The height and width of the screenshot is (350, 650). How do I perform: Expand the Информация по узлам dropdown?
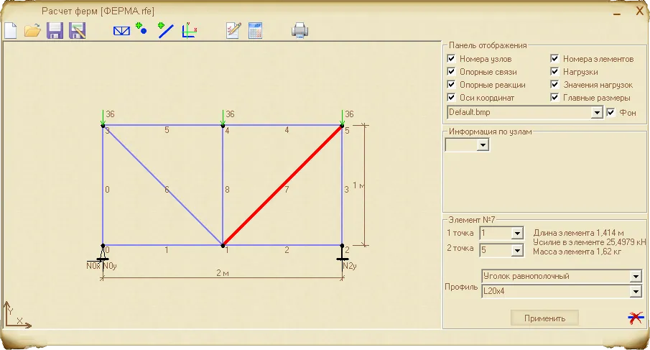[x=483, y=145]
